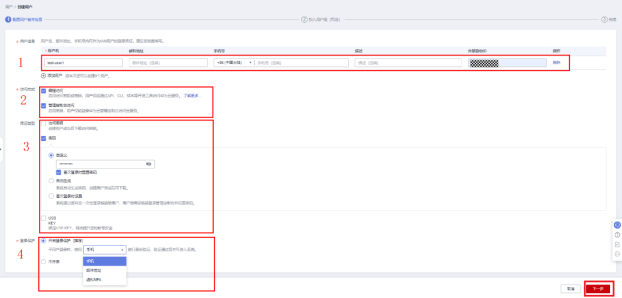Uncheck the 密码 credential checkbox

[x=44, y=138]
